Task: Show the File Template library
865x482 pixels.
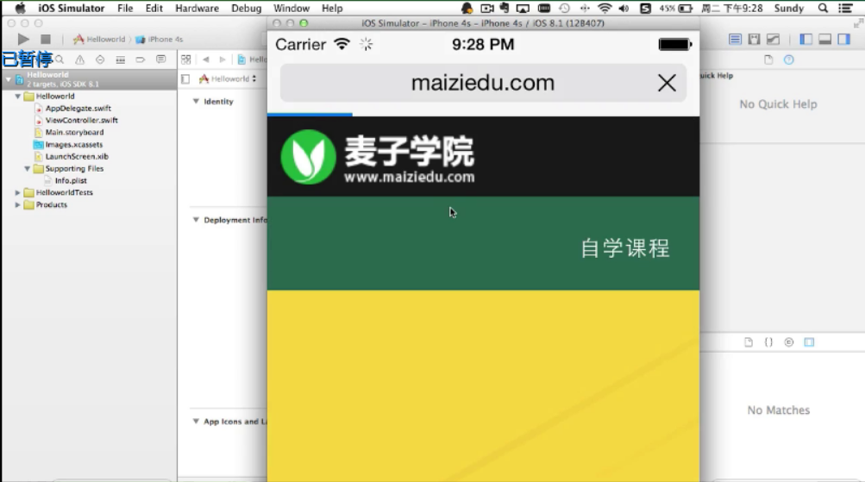Action: tap(749, 342)
